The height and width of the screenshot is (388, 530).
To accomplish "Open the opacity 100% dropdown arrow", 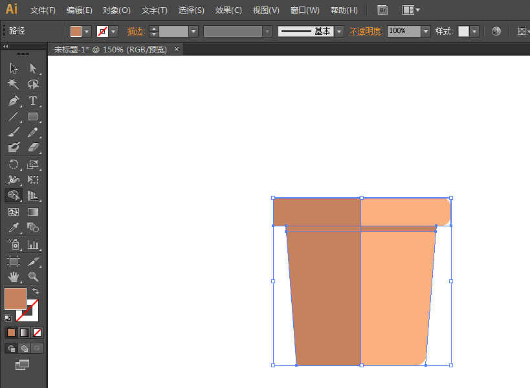I will (426, 32).
